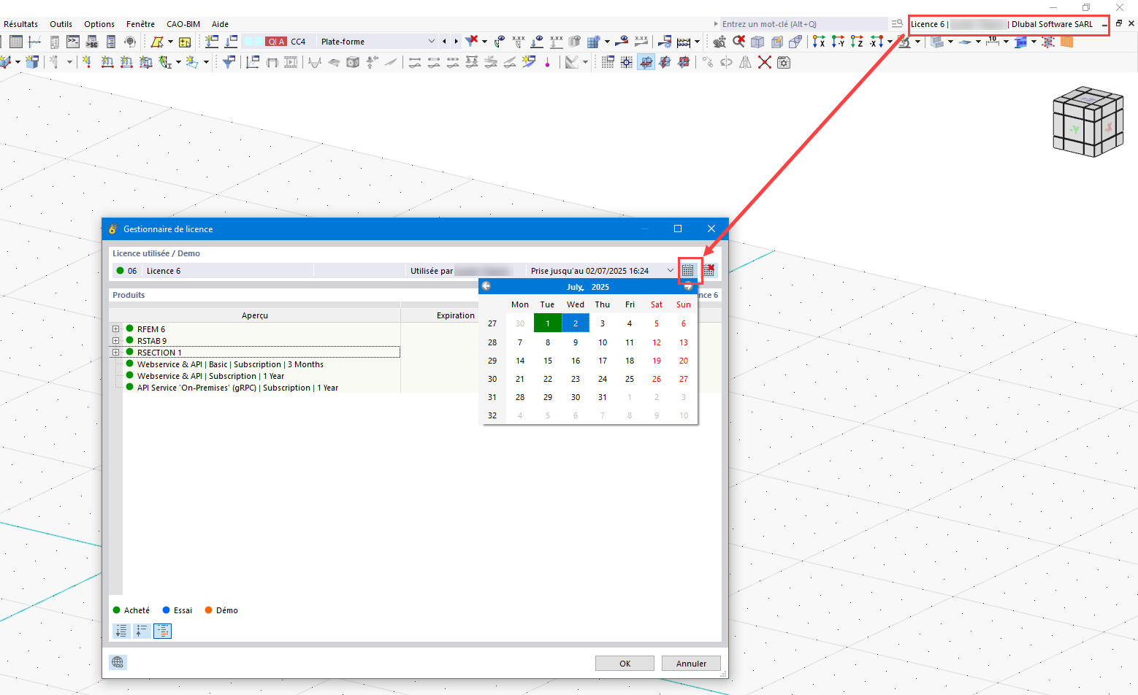This screenshot has width=1138, height=695.
Task: Set view in X direction
Action: pos(819,42)
